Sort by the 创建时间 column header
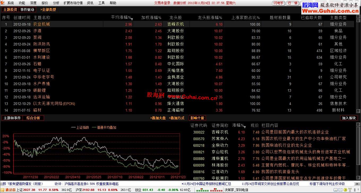Screen dimensions: 361x193 pos(22,17)
